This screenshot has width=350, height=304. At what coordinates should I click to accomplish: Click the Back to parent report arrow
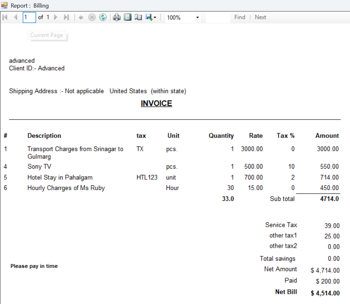click(81, 18)
